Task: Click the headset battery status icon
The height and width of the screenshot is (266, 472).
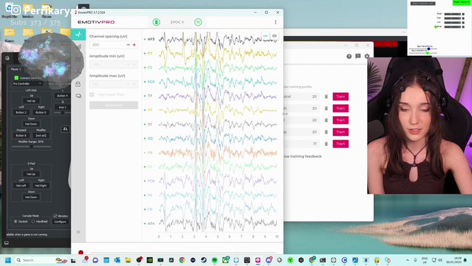Action: click(156, 22)
